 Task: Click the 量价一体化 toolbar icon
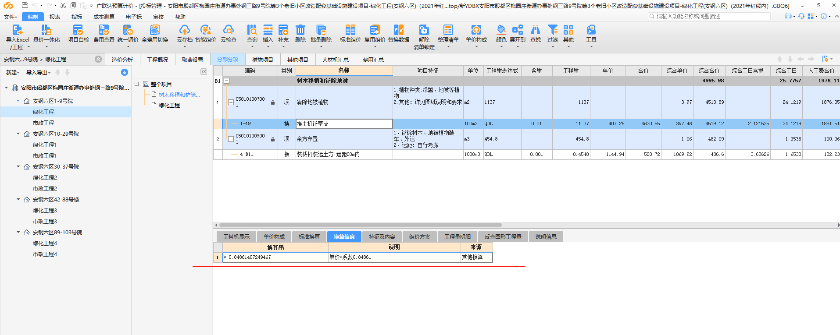coord(46,34)
